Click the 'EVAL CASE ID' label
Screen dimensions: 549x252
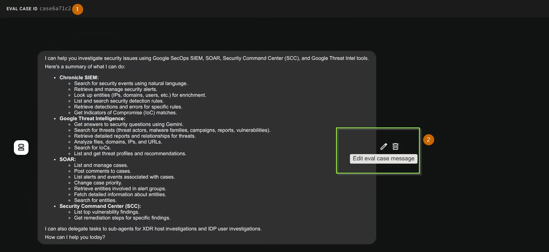coord(22,9)
